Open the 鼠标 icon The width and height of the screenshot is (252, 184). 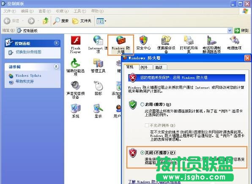[x=98, y=88]
